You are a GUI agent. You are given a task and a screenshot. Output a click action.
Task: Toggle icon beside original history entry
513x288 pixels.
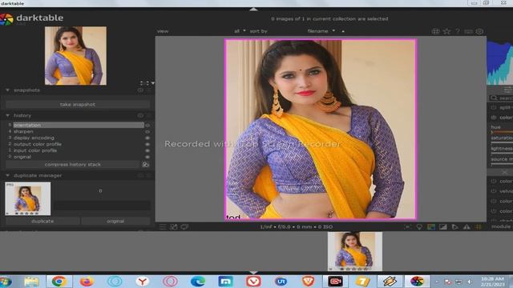[x=147, y=157]
